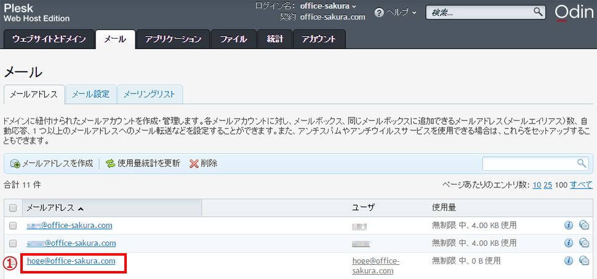Click the 契約 office-sakura.com subscription text
This screenshot has width=597, height=279.
coord(322,17)
